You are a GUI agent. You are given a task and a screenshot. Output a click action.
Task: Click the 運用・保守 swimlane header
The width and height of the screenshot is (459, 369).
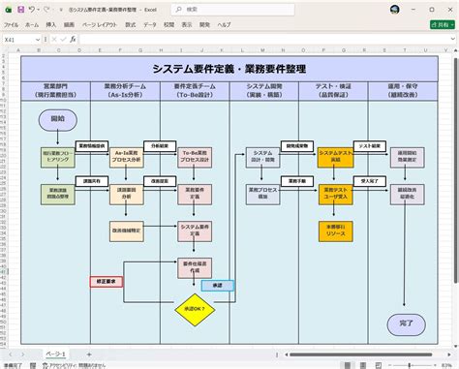(x=403, y=91)
